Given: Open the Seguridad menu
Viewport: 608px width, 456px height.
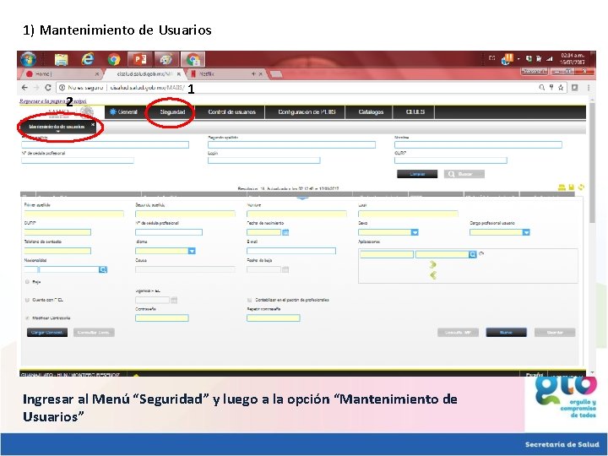Looking at the screenshot, I should (x=172, y=111).
